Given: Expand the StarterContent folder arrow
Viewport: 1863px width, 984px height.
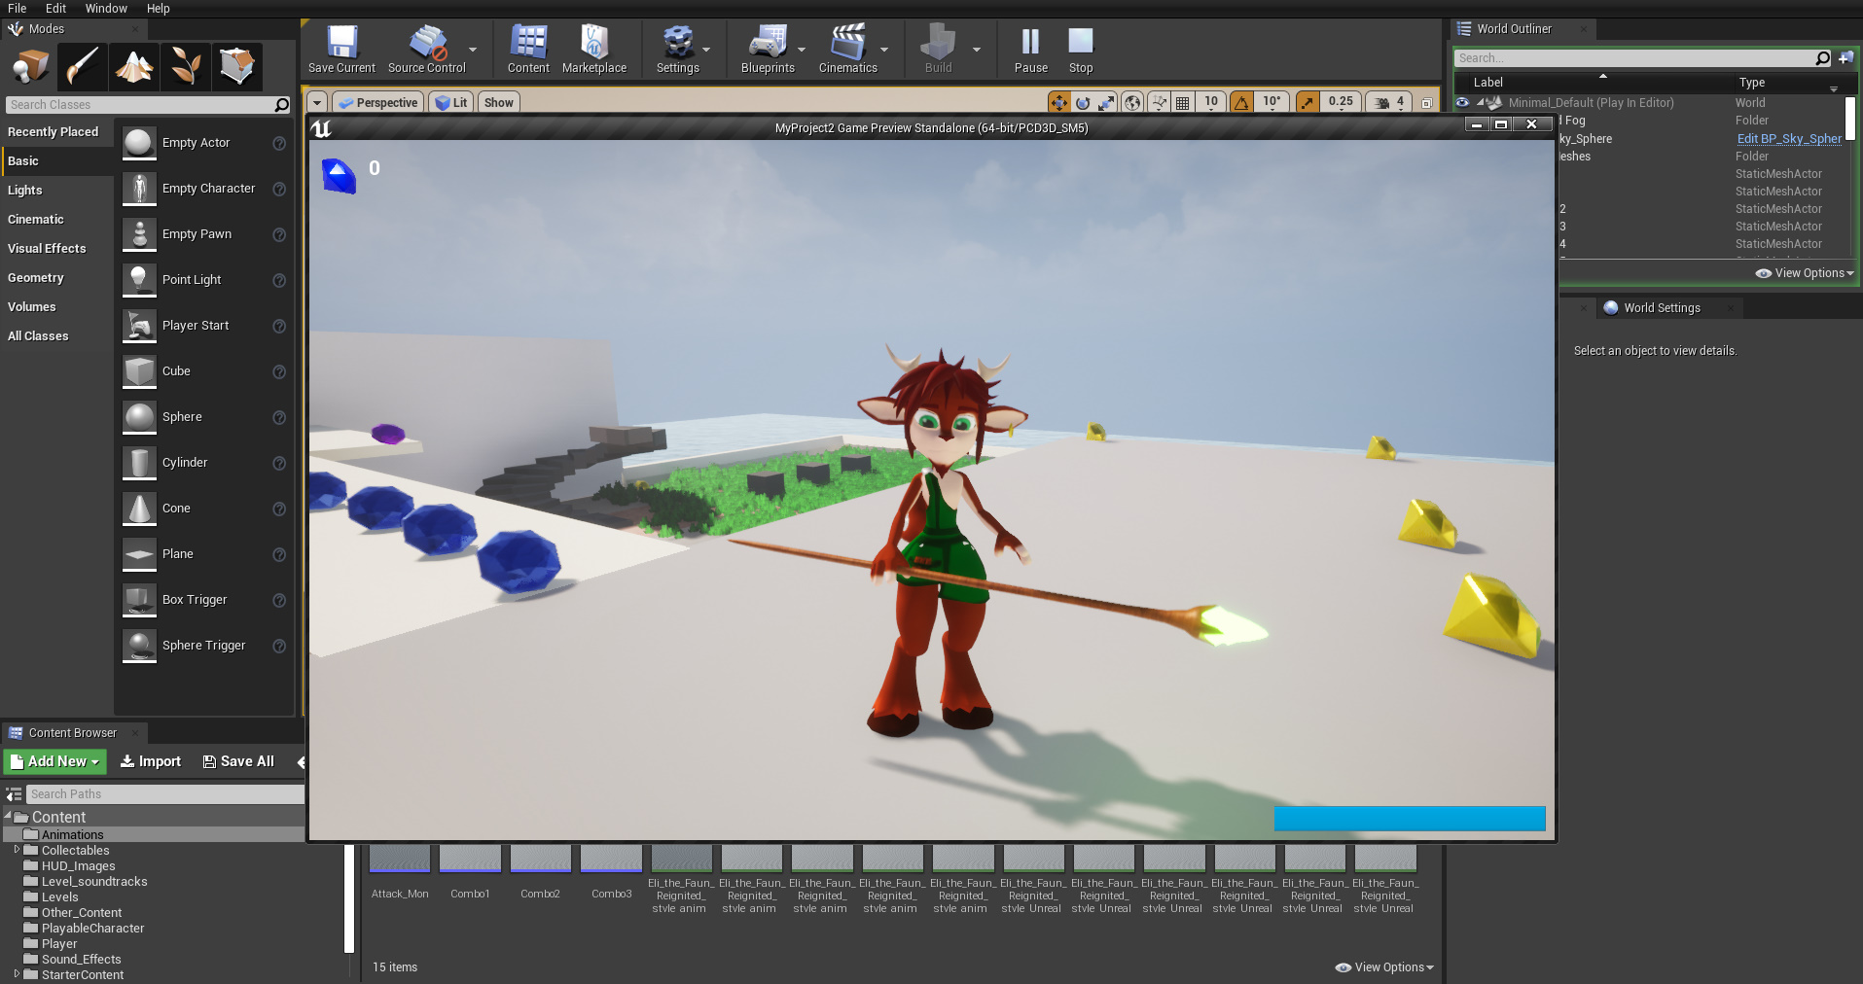Looking at the screenshot, I should point(17,974).
